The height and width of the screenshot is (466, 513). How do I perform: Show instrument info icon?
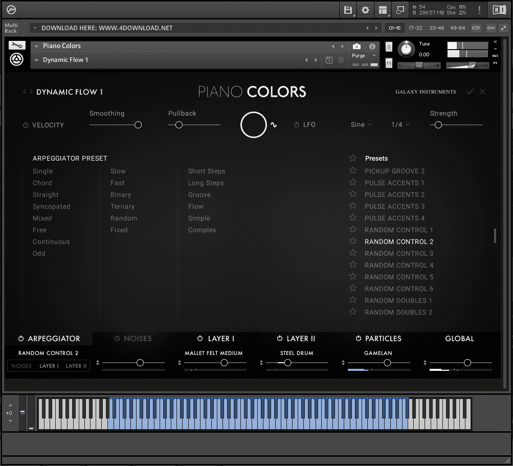[x=372, y=47]
